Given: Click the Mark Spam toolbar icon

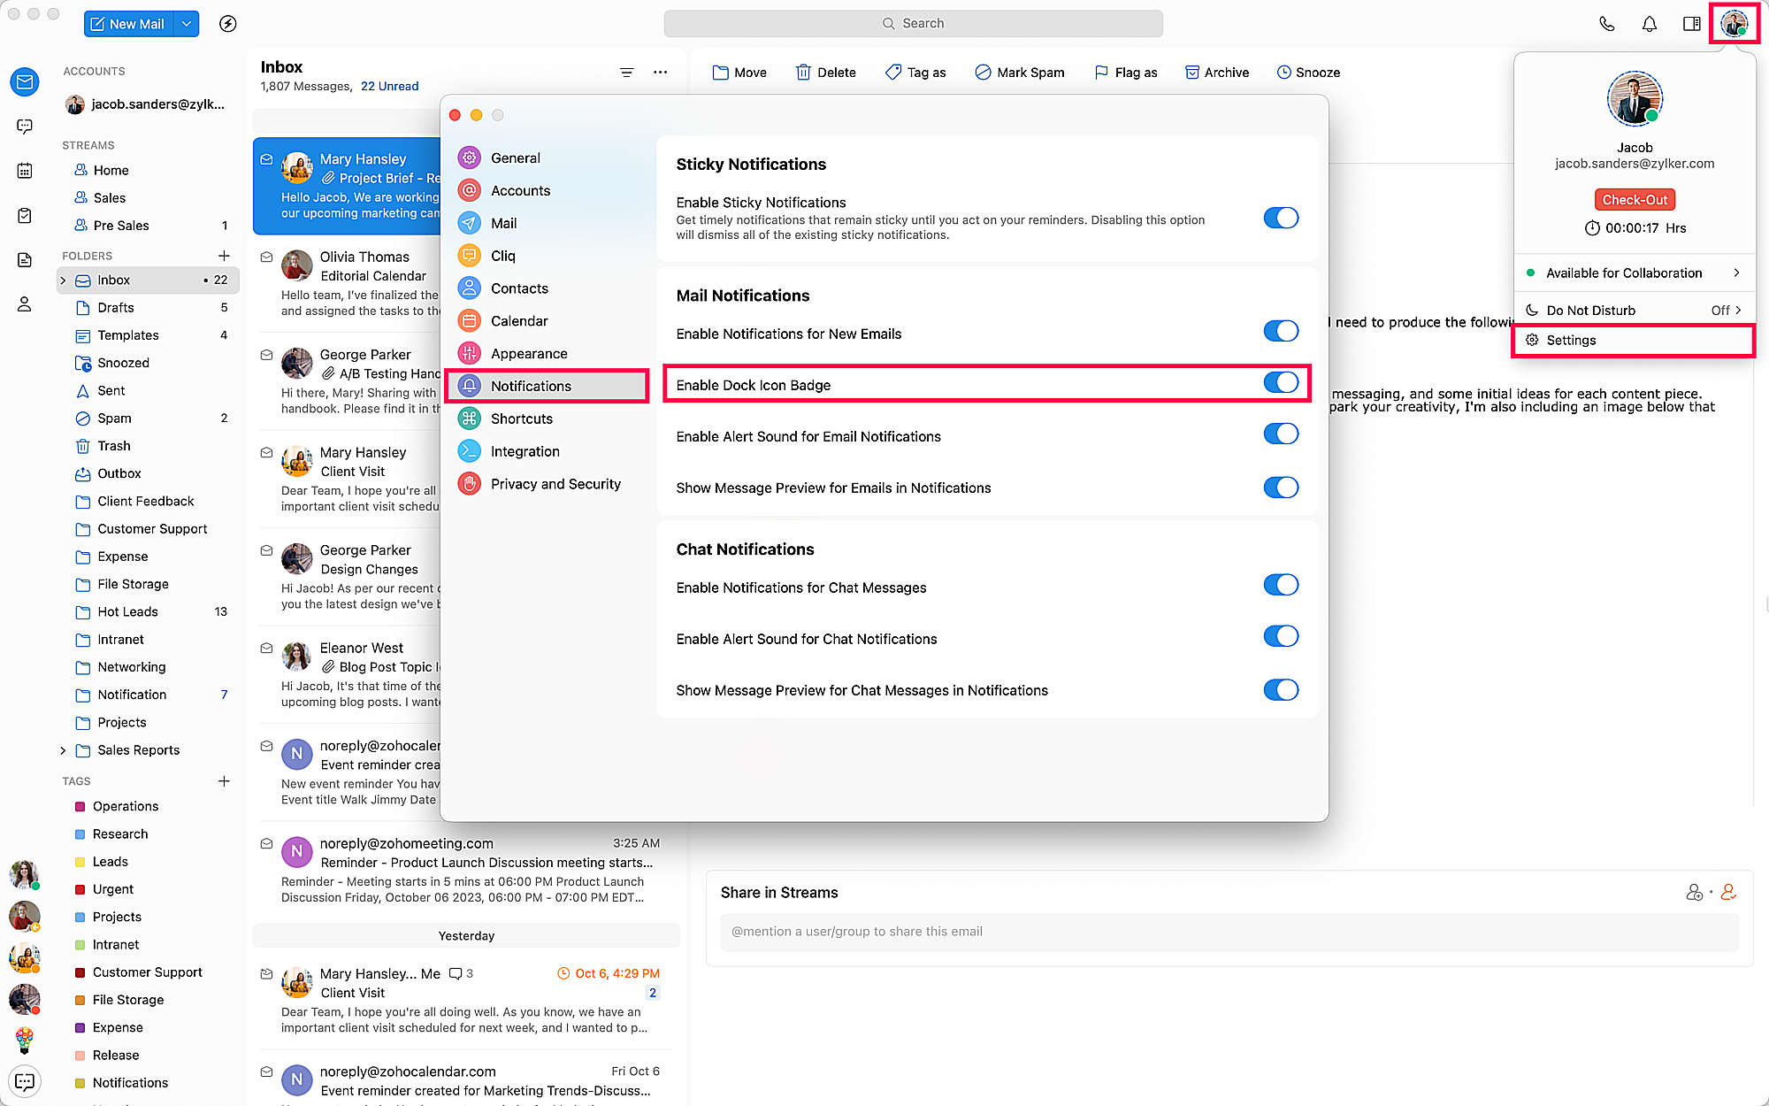Looking at the screenshot, I should (x=983, y=73).
